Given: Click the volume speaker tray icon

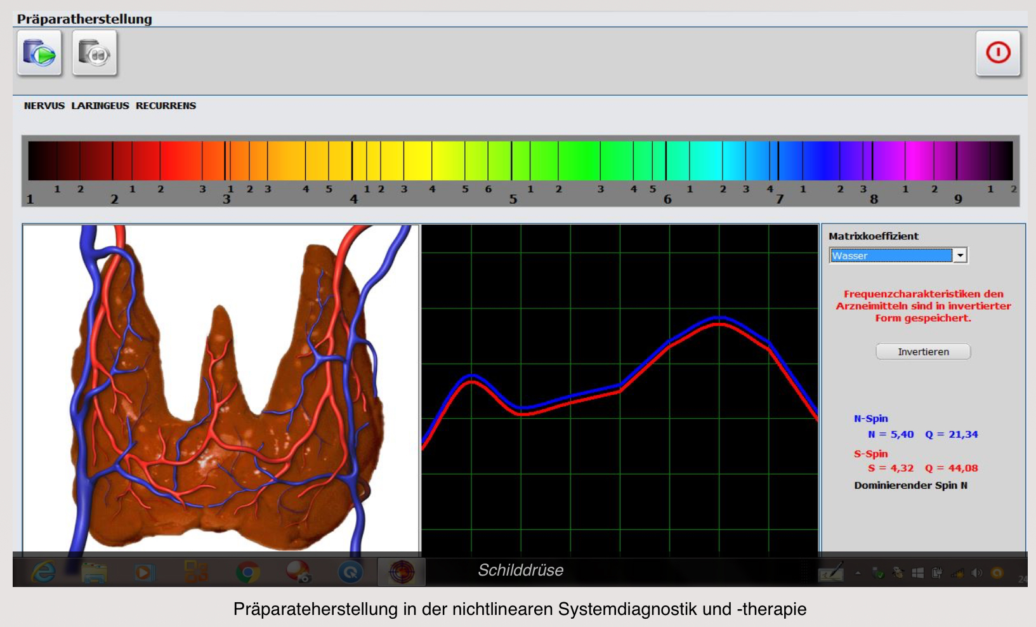Looking at the screenshot, I should point(976,573).
